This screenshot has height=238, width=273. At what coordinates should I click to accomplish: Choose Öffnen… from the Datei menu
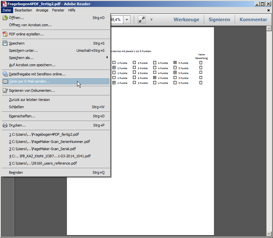(x=56, y=18)
